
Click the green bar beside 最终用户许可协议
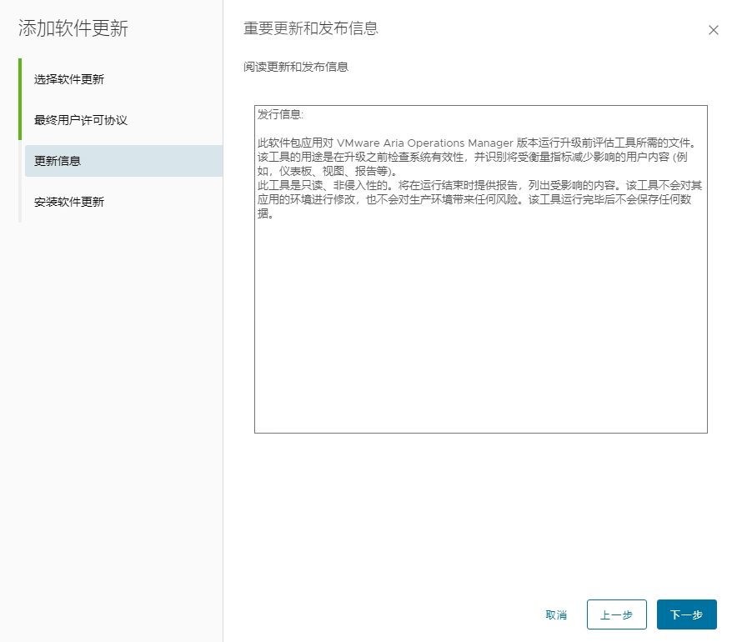point(19,120)
